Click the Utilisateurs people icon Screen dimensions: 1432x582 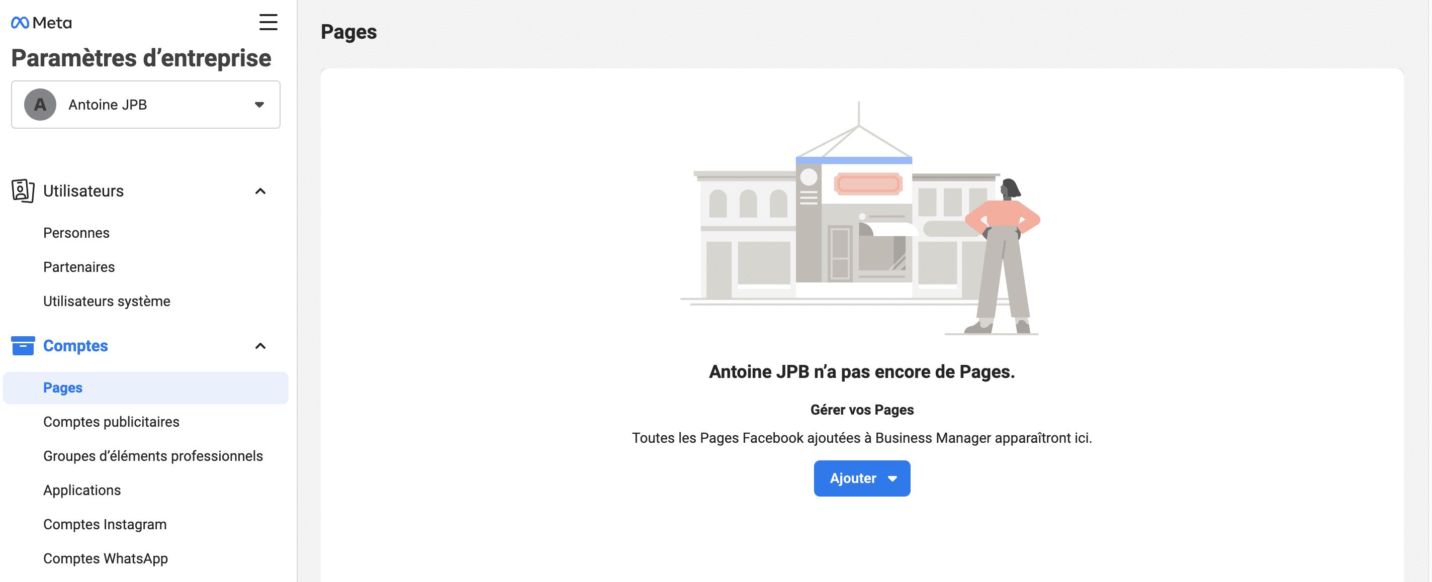[x=23, y=190]
